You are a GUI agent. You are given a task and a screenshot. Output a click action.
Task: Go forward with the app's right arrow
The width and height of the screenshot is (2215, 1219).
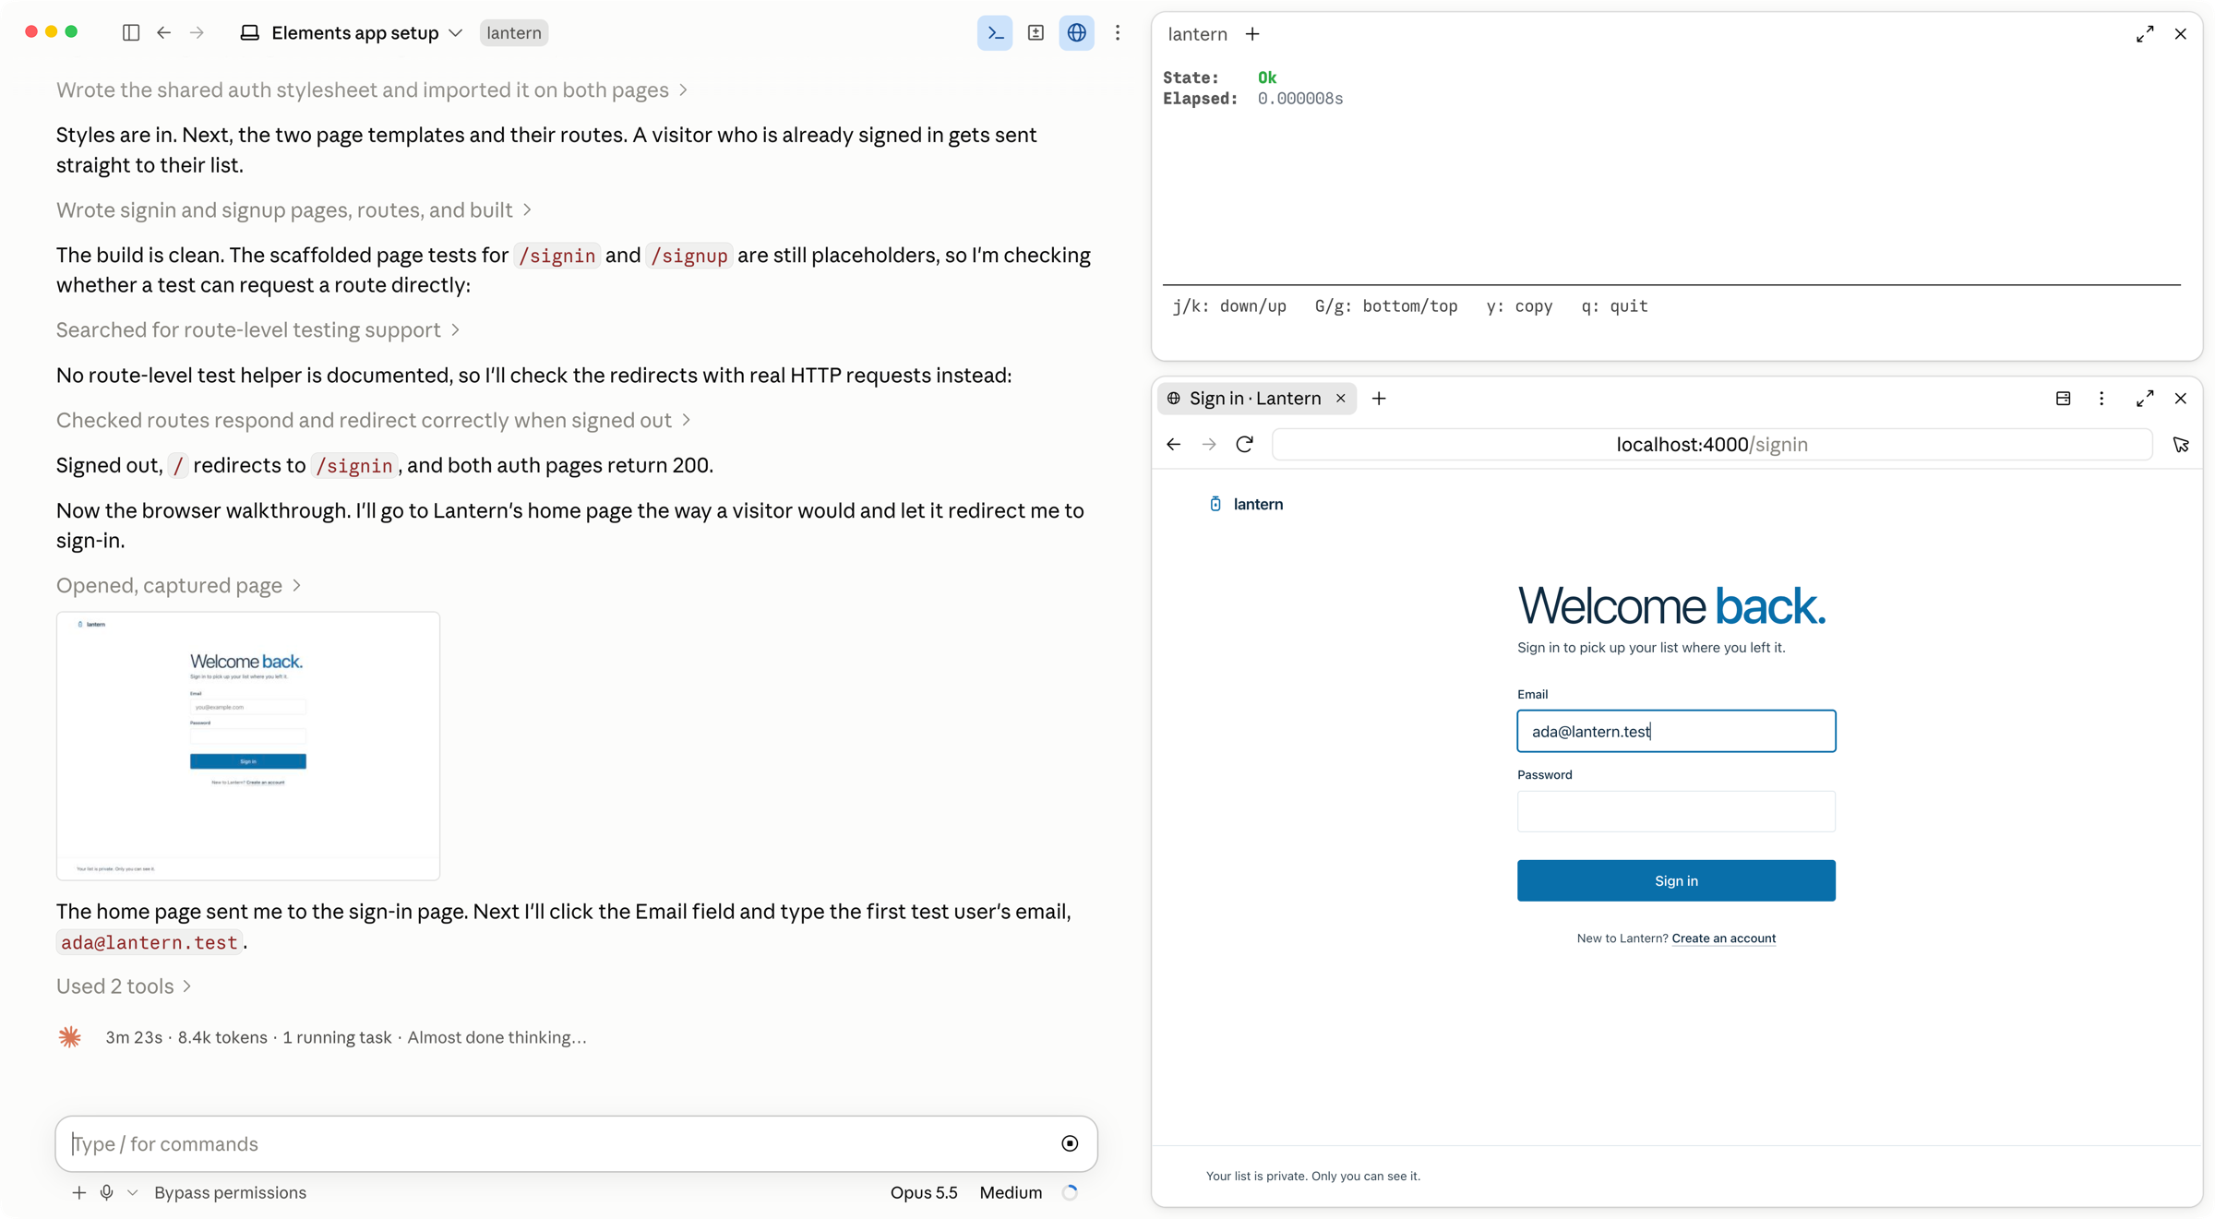[x=197, y=33]
